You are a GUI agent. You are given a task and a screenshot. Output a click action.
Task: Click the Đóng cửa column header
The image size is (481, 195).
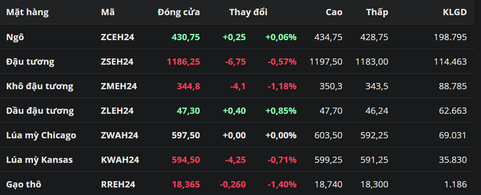pyautogui.click(x=179, y=12)
